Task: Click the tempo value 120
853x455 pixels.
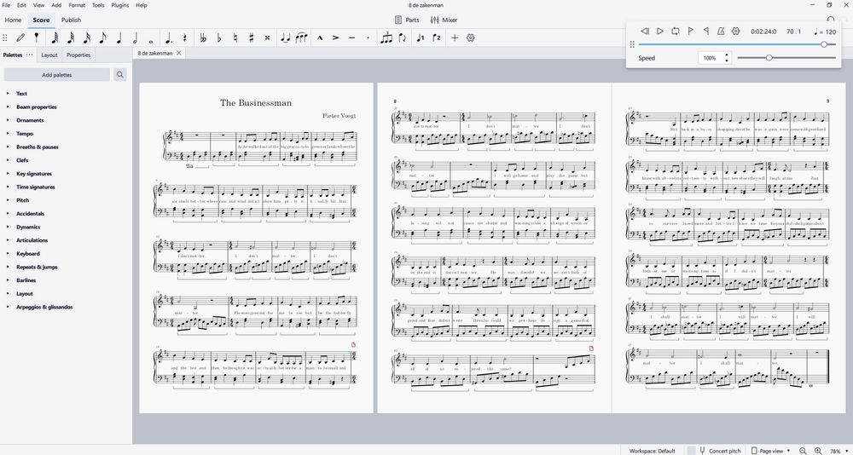Action: click(x=831, y=32)
